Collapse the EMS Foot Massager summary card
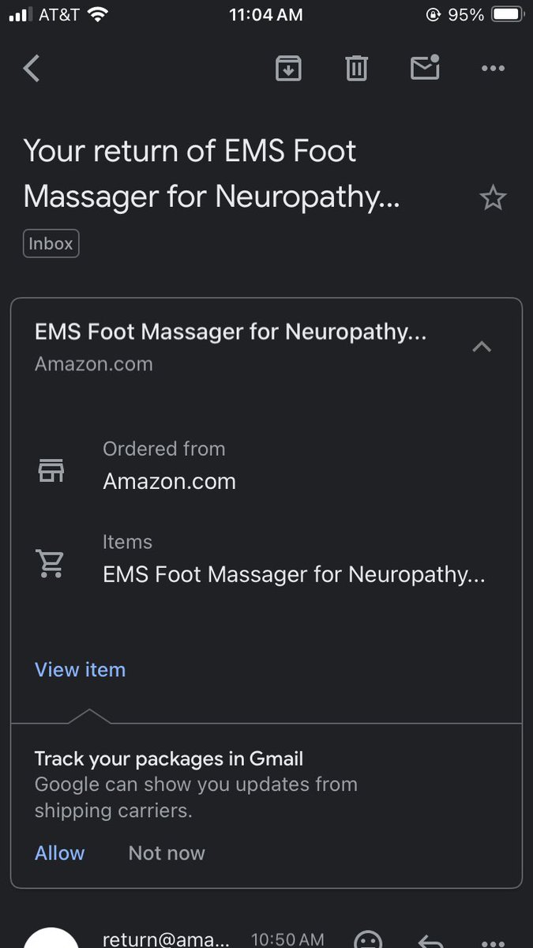The width and height of the screenshot is (533, 948). (482, 346)
